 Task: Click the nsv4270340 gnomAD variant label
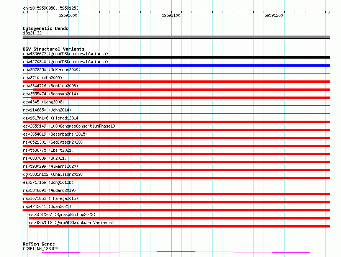click(x=66, y=62)
